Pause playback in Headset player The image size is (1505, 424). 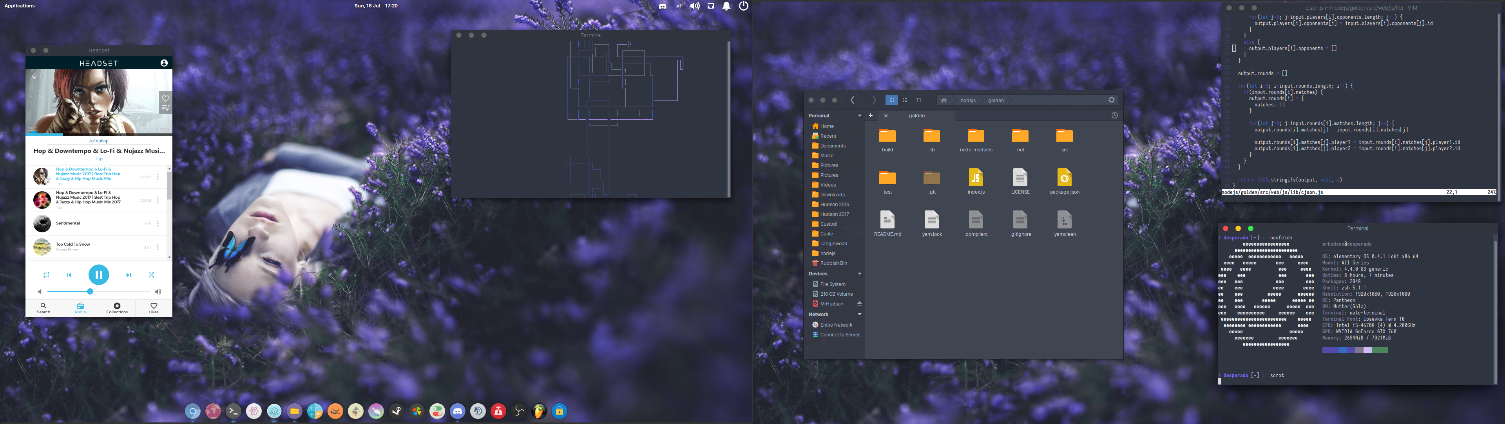point(98,275)
